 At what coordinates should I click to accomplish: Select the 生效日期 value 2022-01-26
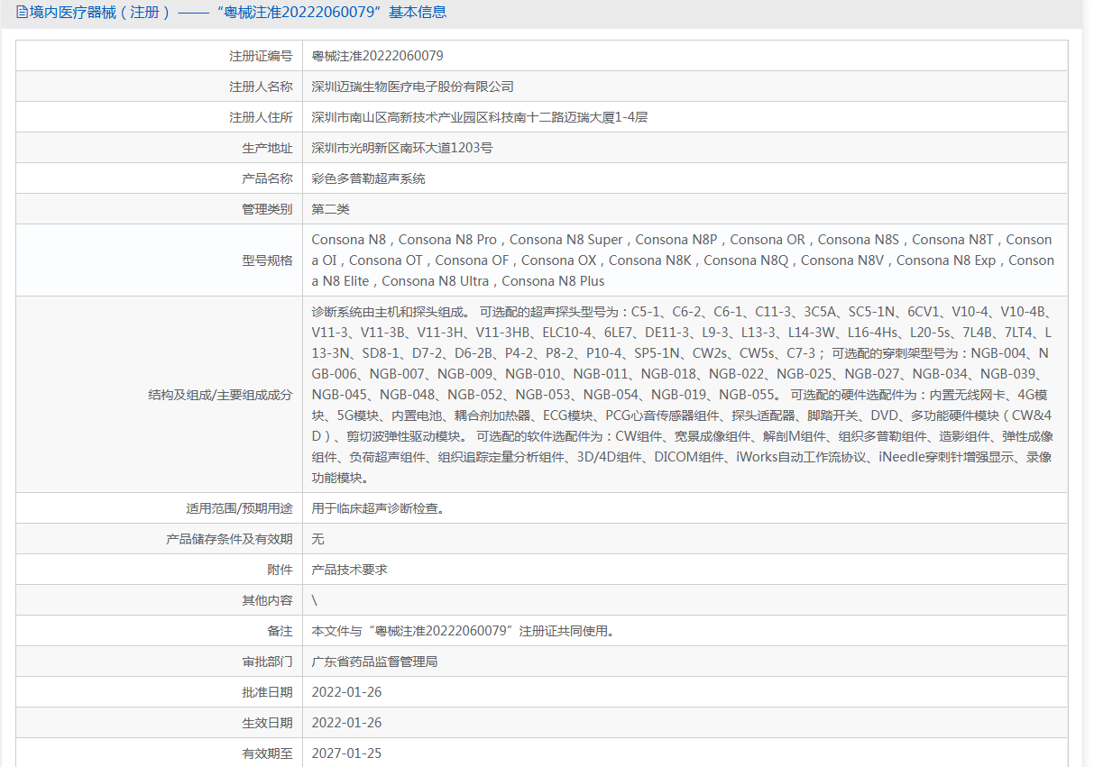[x=346, y=723]
